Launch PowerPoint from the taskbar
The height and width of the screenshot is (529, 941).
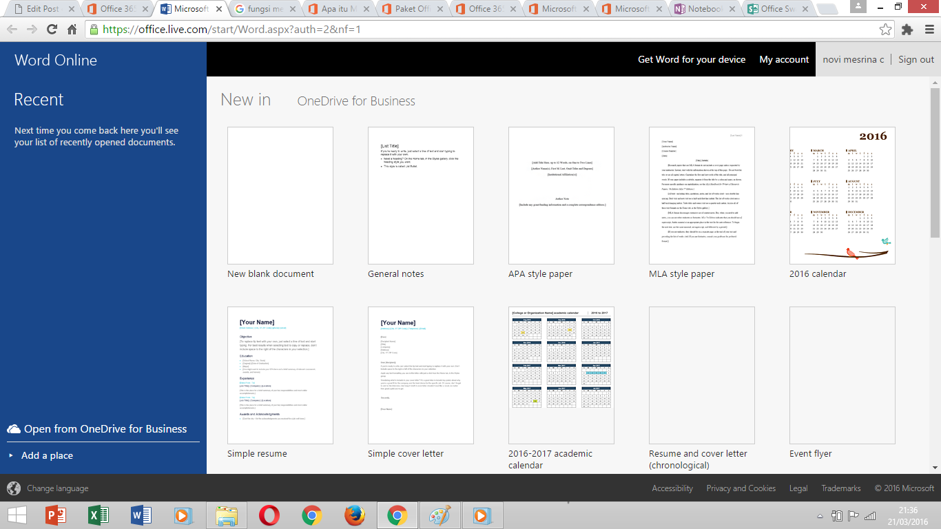click(55, 515)
